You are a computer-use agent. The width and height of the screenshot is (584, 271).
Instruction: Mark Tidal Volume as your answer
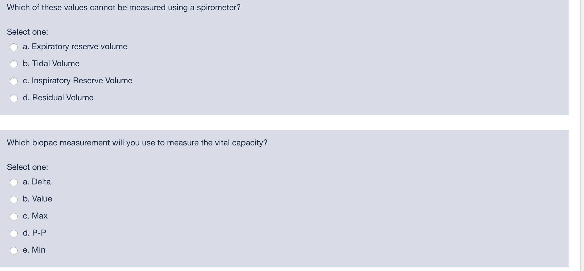[14, 64]
